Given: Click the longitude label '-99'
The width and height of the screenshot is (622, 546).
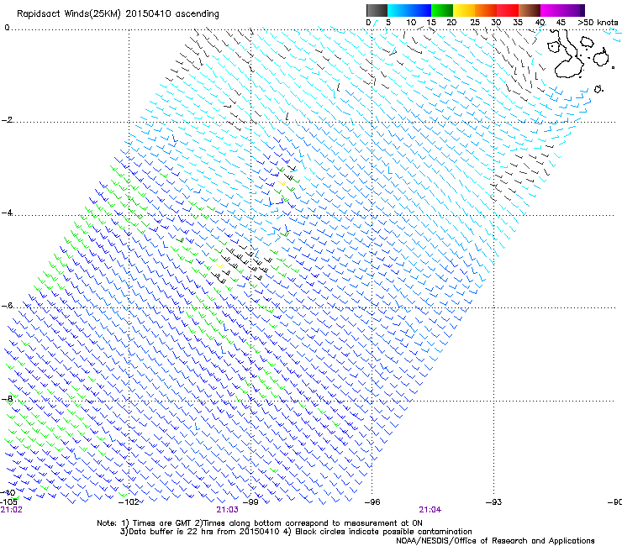Looking at the screenshot, I should coord(250,502).
